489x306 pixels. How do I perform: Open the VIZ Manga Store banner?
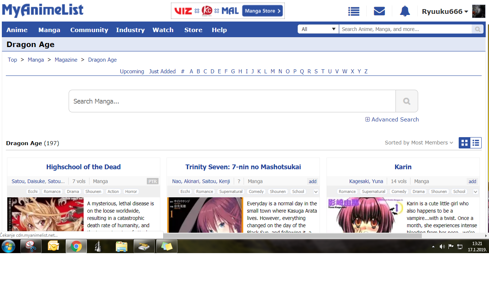point(228,11)
